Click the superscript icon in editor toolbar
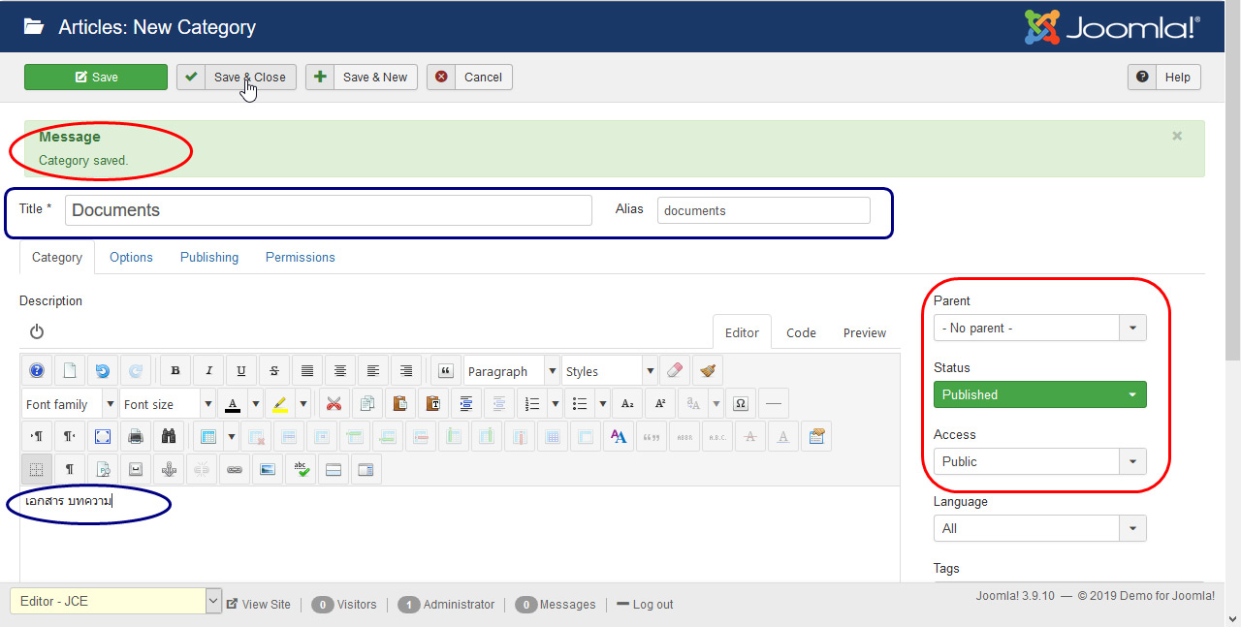Image resolution: width=1241 pixels, height=627 pixels. point(659,403)
